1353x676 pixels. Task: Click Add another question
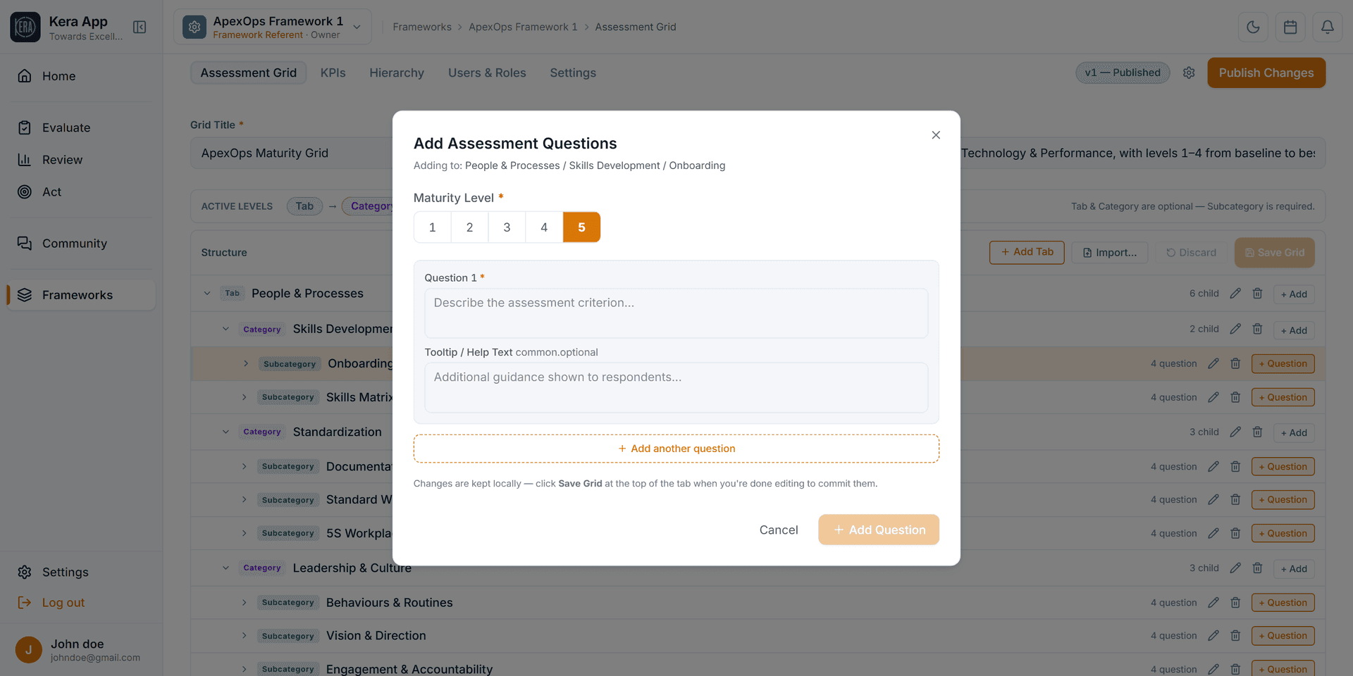pyautogui.click(x=676, y=449)
